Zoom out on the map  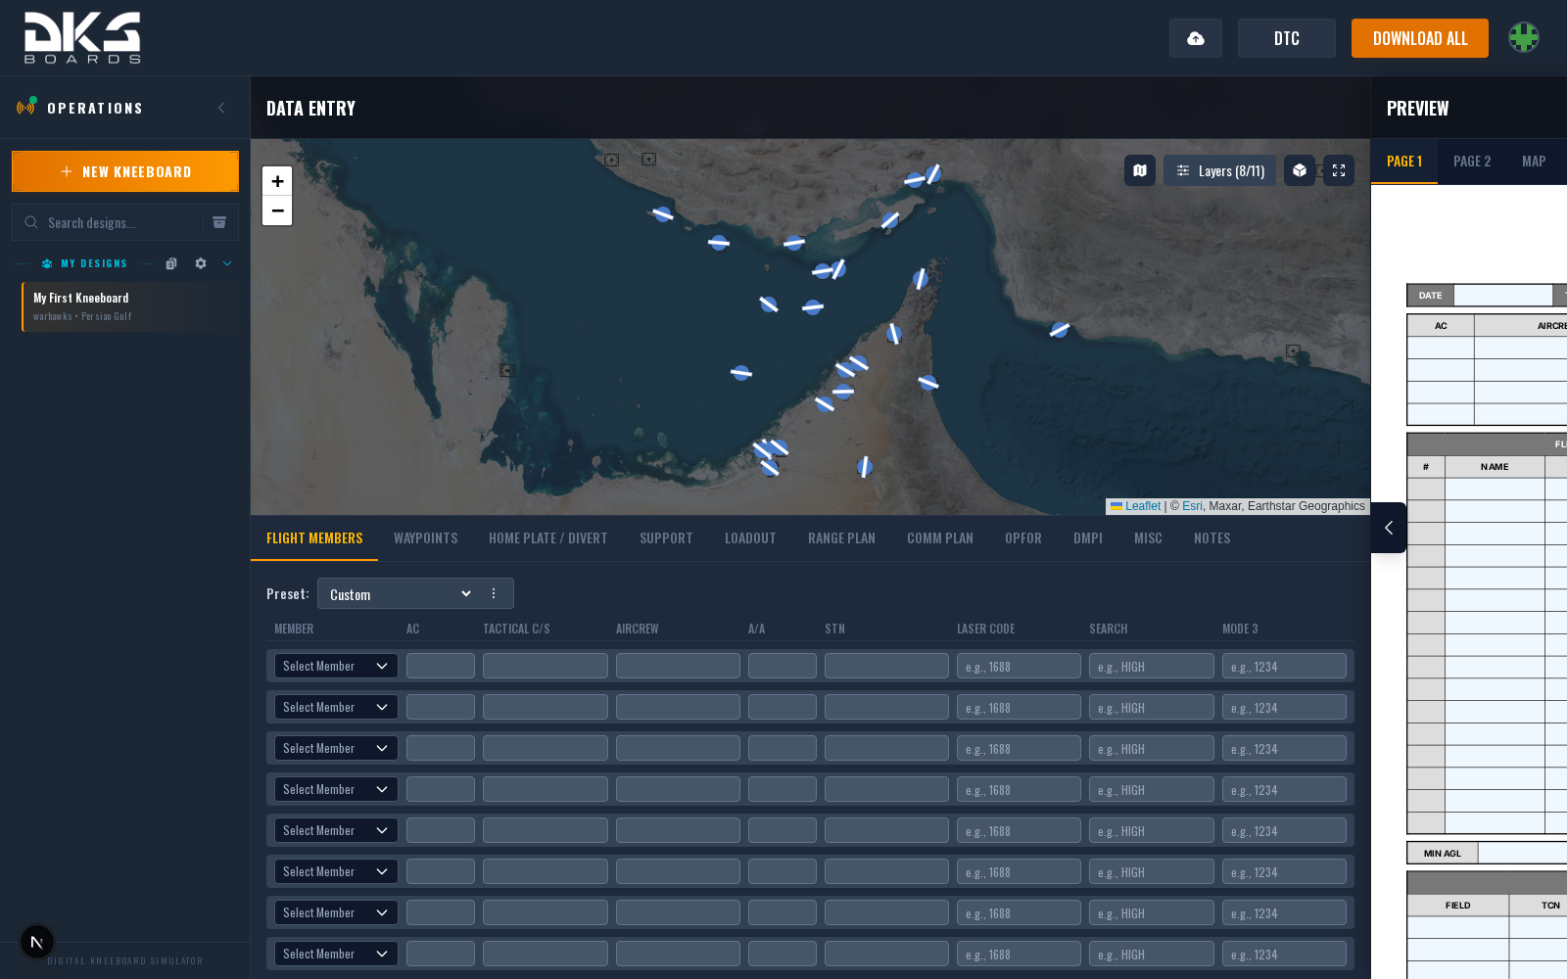(x=277, y=210)
